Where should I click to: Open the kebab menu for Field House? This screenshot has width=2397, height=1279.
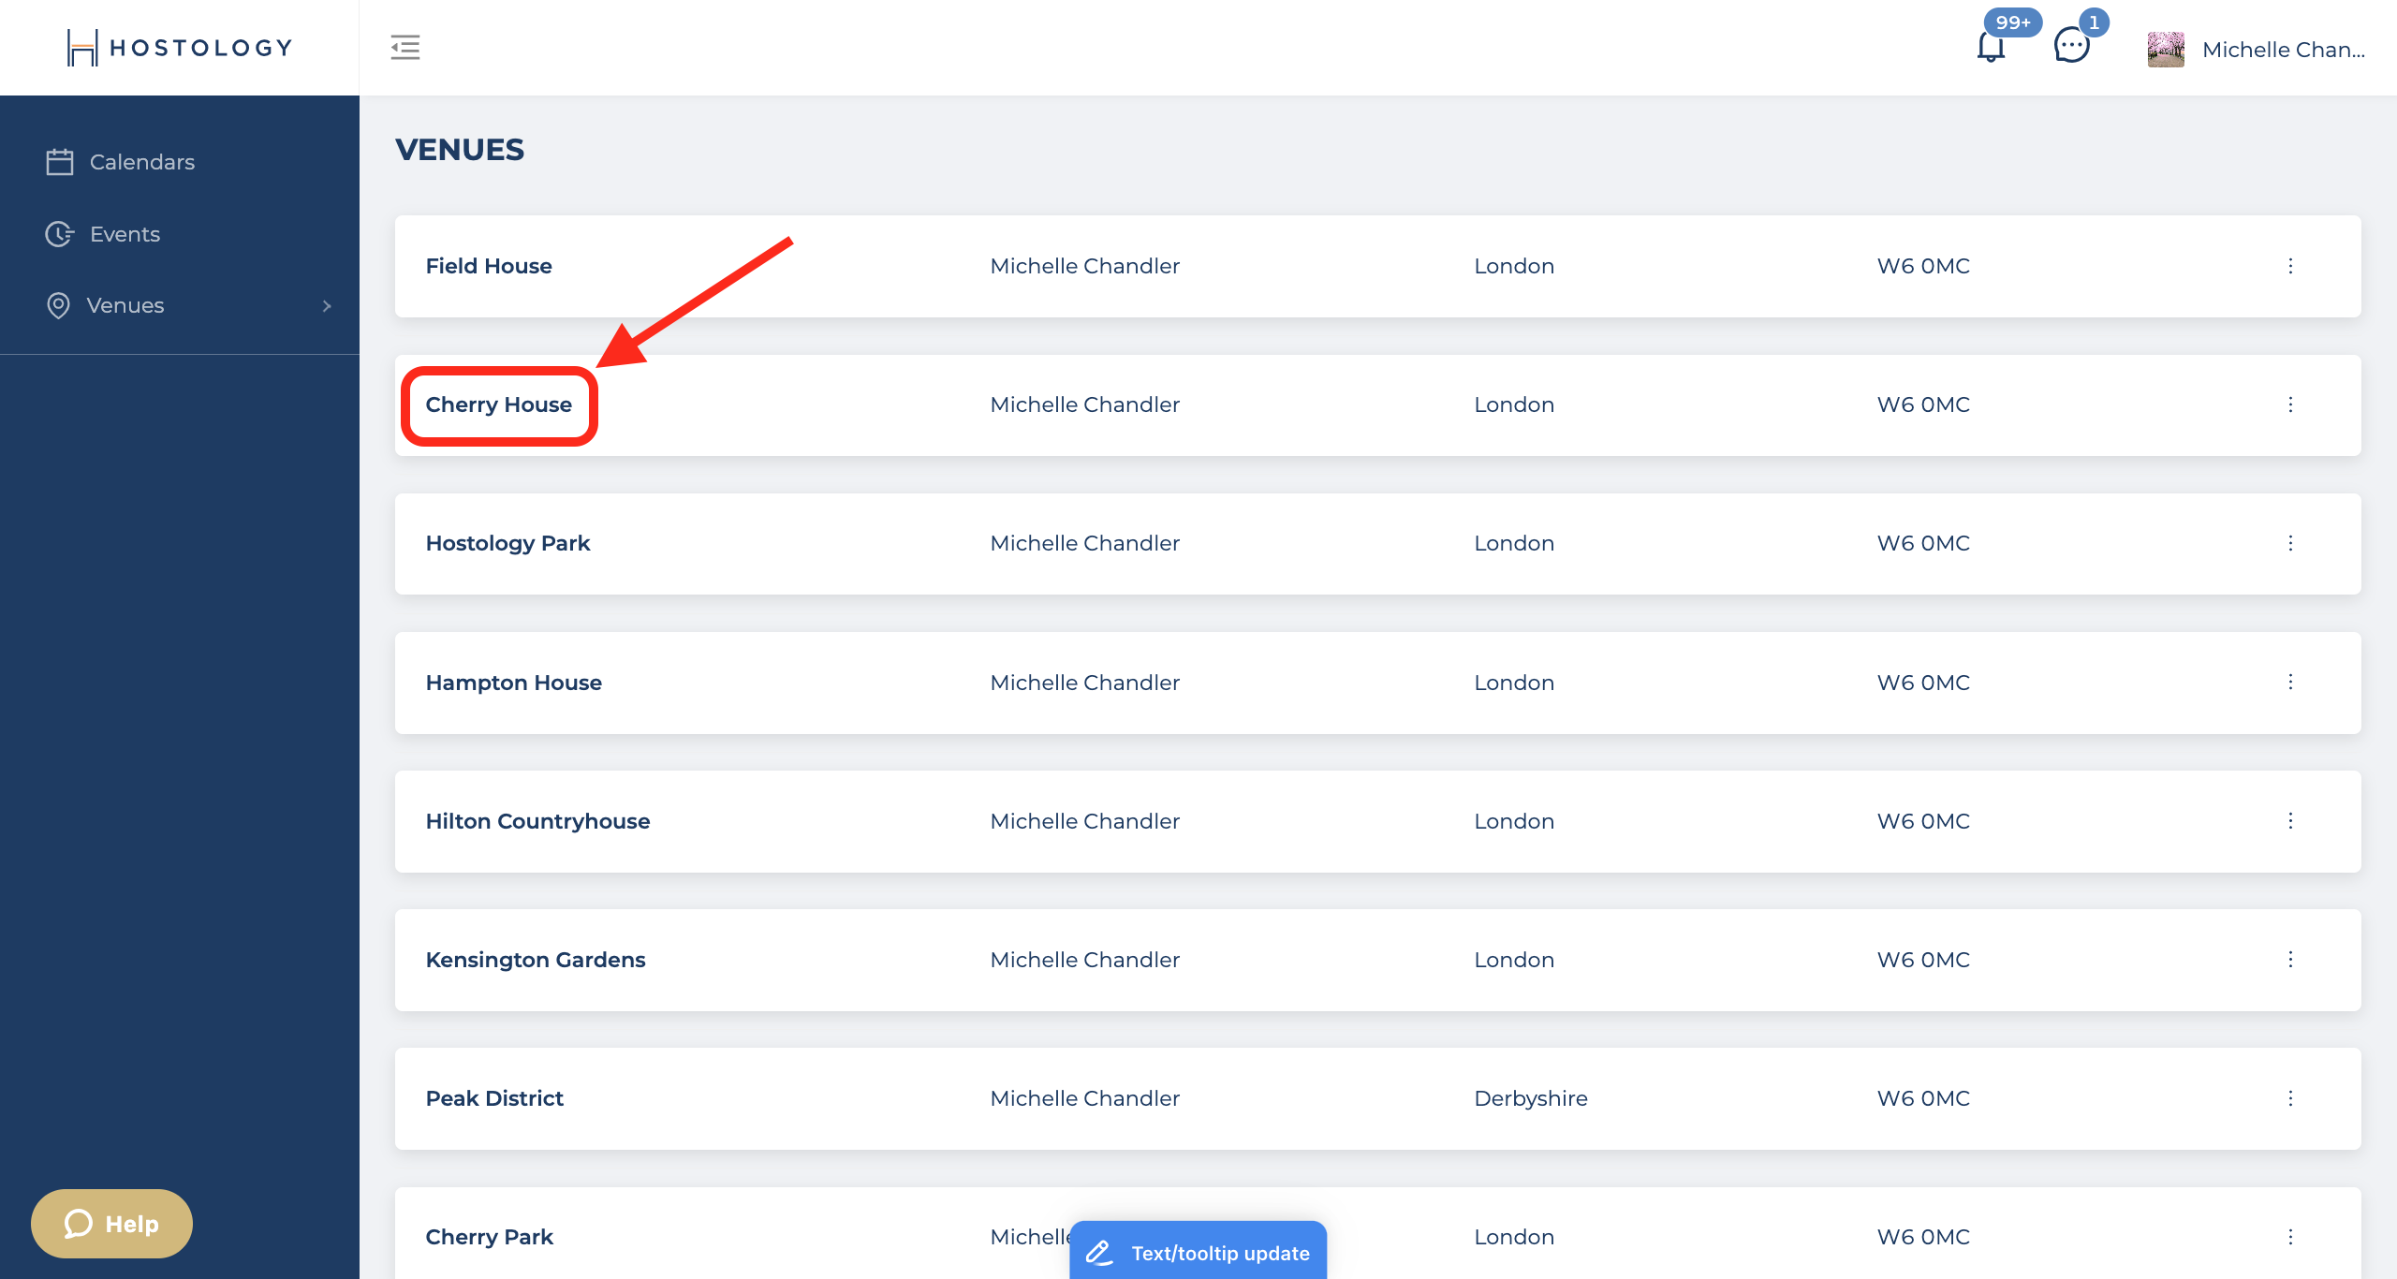(x=2291, y=266)
